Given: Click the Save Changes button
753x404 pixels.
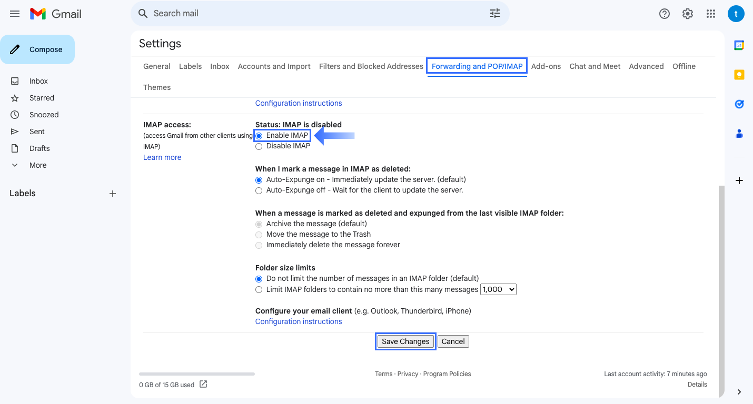Looking at the screenshot, I should (x=405, y=341).
